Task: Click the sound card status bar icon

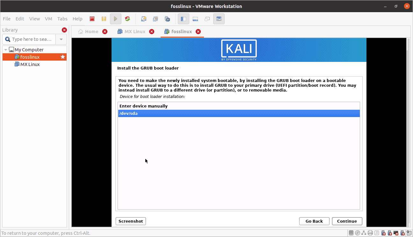Action: 377,233
